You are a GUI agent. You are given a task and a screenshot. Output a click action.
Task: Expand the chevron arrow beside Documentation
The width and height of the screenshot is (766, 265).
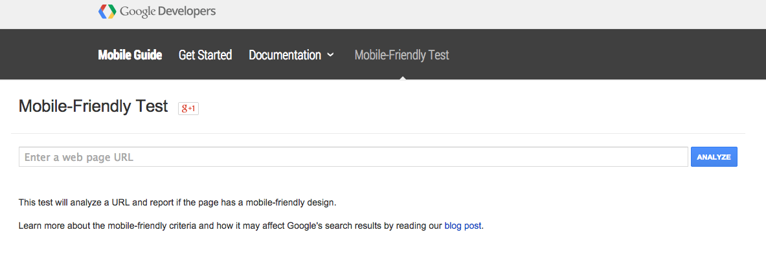pyautogui.click(x=330, y=55)
